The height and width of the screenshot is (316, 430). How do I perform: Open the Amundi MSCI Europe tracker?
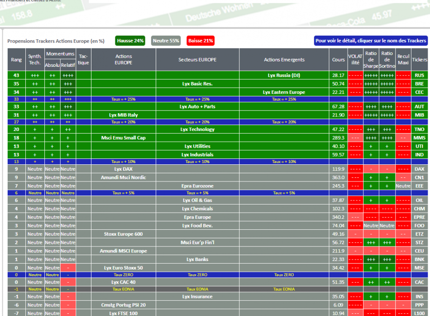tap(124, 251)
